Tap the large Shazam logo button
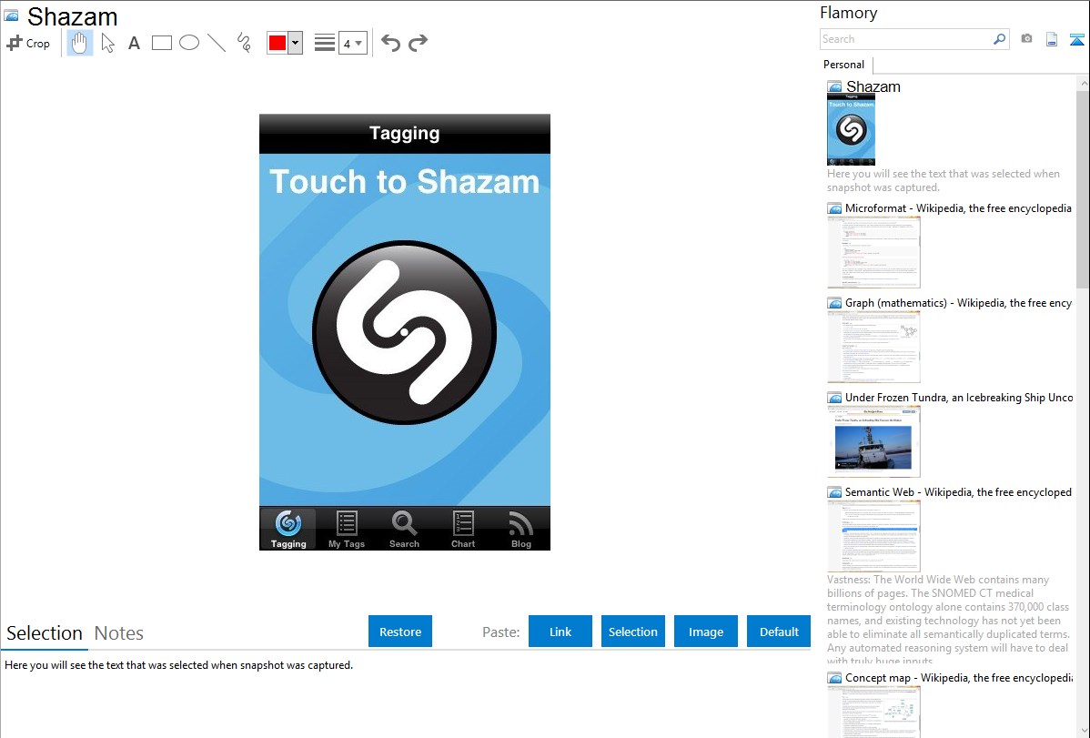 pyautogui.click(x=404, y=332)
